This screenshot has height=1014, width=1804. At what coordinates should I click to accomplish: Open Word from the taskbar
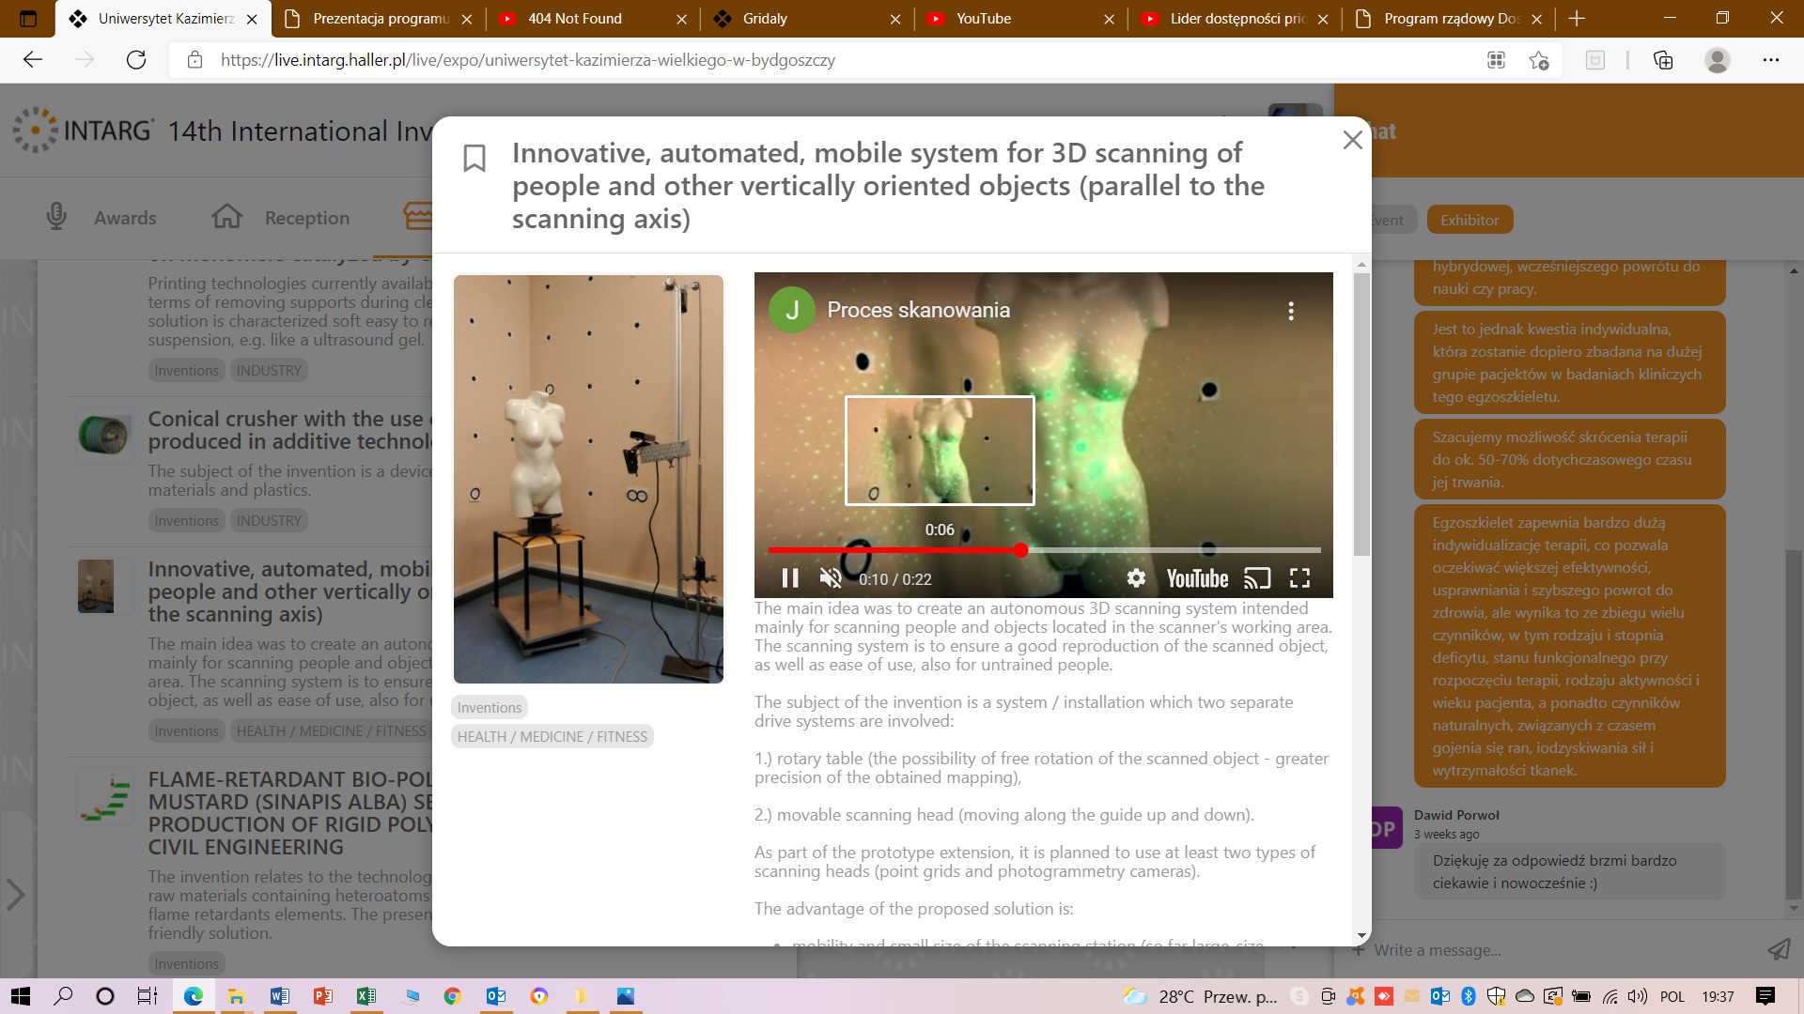tap(279, 996)
